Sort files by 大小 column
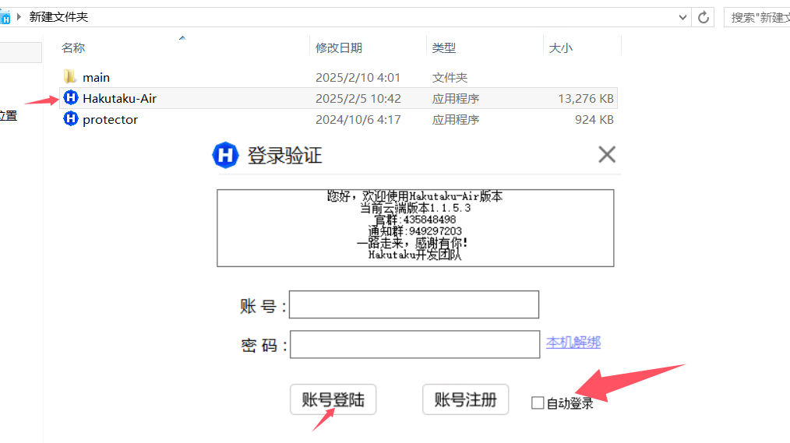Viewport: 790px width, 443px height. [x=561, y=47]
